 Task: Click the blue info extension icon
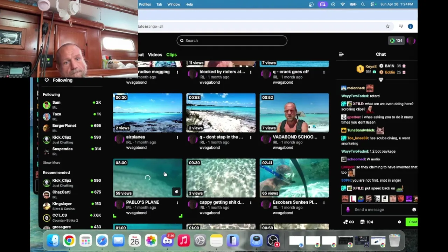[411, 26]
